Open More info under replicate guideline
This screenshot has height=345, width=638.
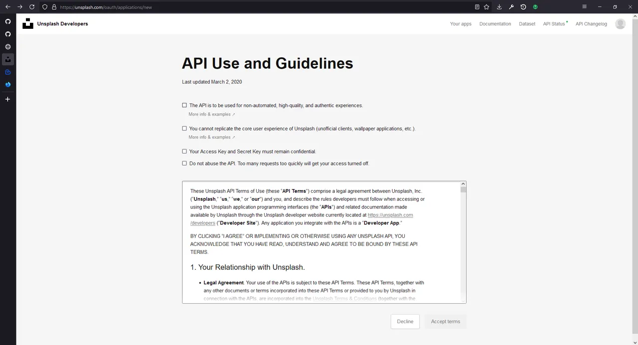212,137
